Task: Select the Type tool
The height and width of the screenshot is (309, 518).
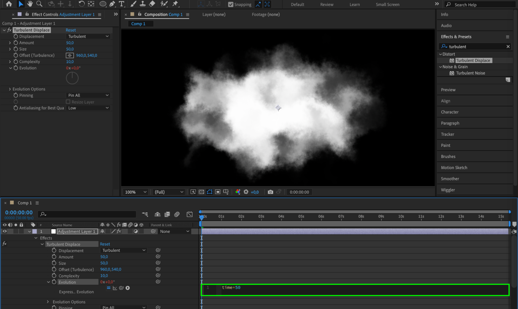Action: (x=121, y=4)
